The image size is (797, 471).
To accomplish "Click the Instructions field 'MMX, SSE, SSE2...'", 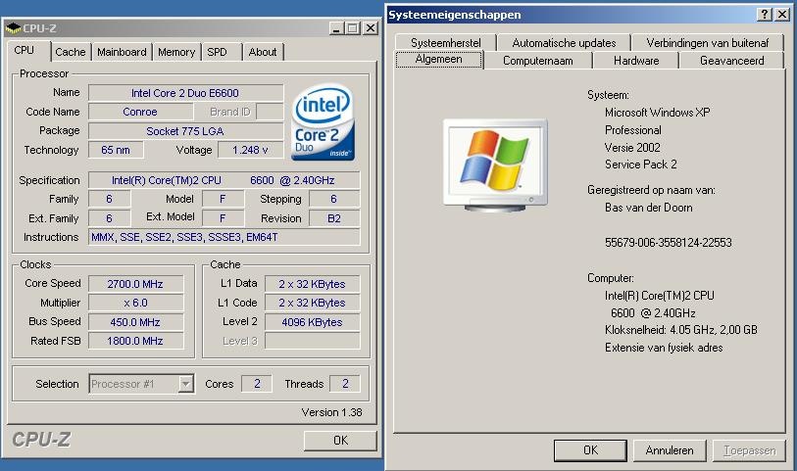I will click(224, 237).
